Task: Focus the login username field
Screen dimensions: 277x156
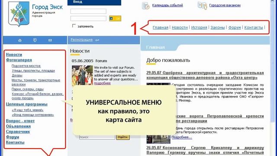Action: 88,11
